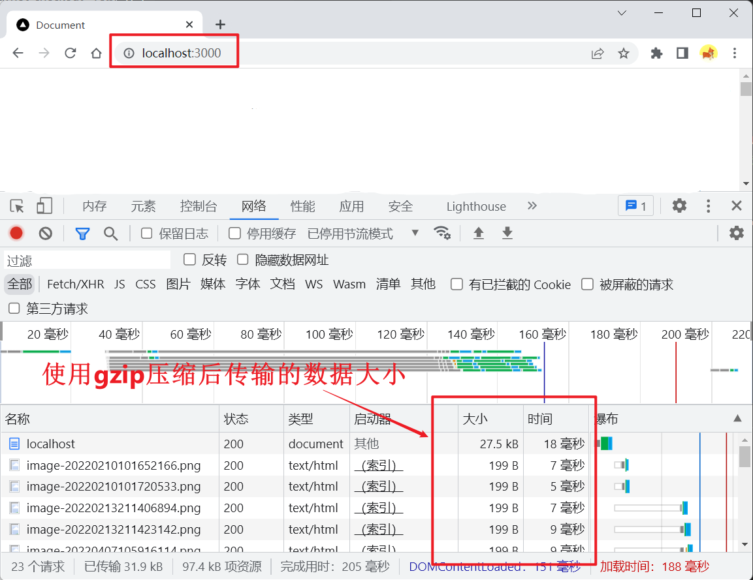Filter requests by 图片 type
This screenshot has width=753, height=580.
(x=178, y=284)
